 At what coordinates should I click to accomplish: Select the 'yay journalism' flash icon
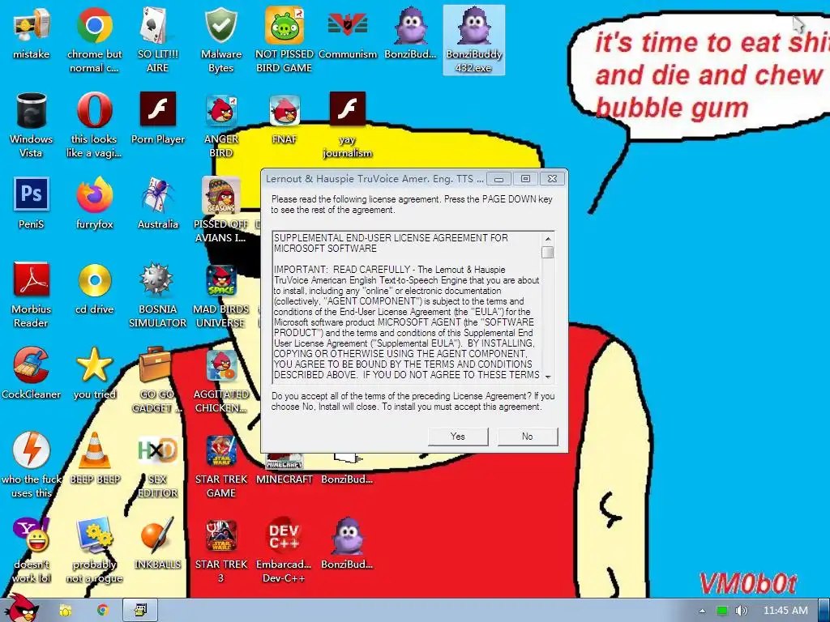(348, 125)
